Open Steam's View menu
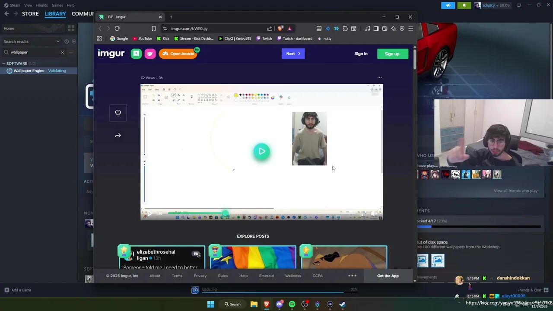The image size is (553, 311). [x=28, y=5]
